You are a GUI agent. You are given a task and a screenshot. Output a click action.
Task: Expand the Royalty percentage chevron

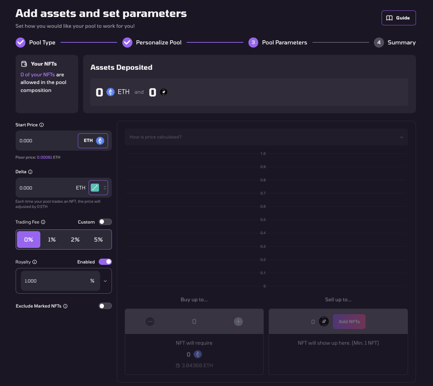click(105, 281)
